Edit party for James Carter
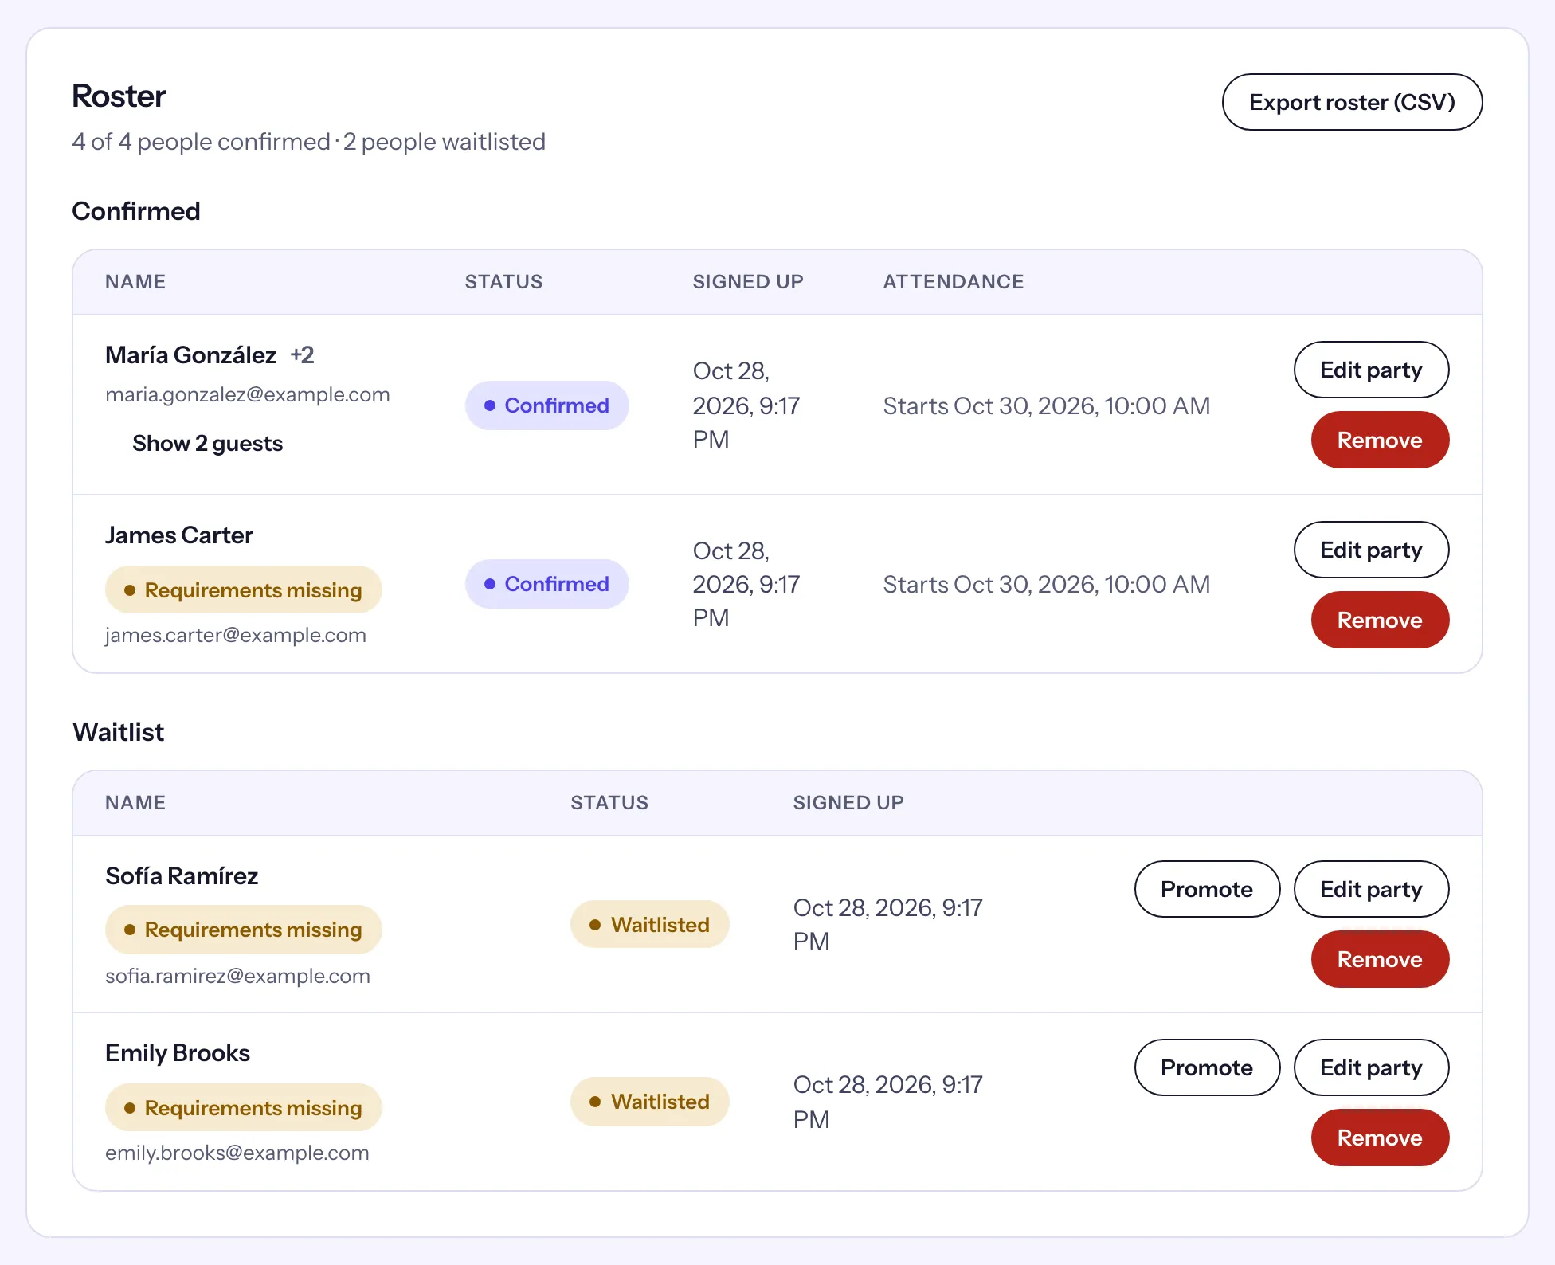The height and width of the screenshot is (1265, 1555). (1371, 550)
